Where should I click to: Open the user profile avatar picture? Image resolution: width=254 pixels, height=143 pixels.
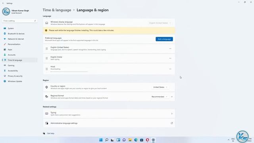[6, 12]
